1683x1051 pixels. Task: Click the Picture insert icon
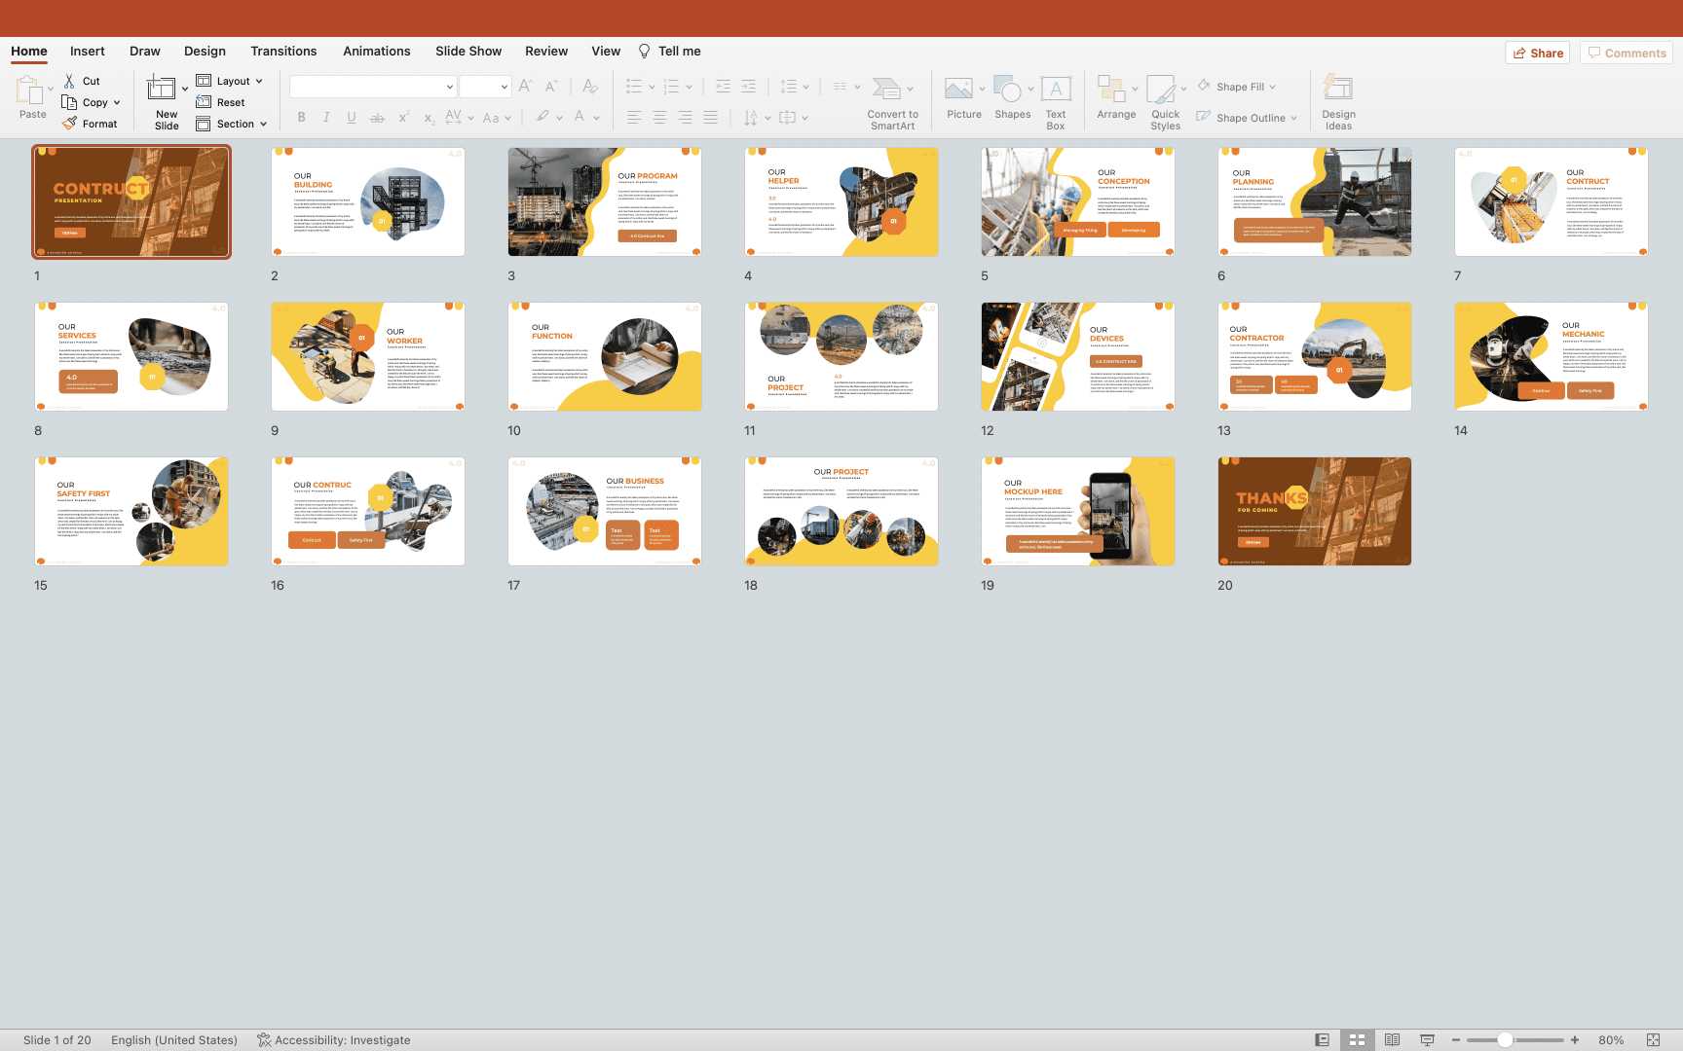(959, 91)
